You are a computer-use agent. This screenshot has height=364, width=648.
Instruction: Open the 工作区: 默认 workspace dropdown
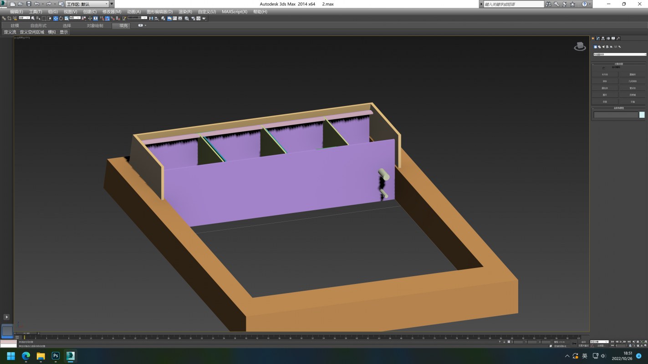pos(87,4)
